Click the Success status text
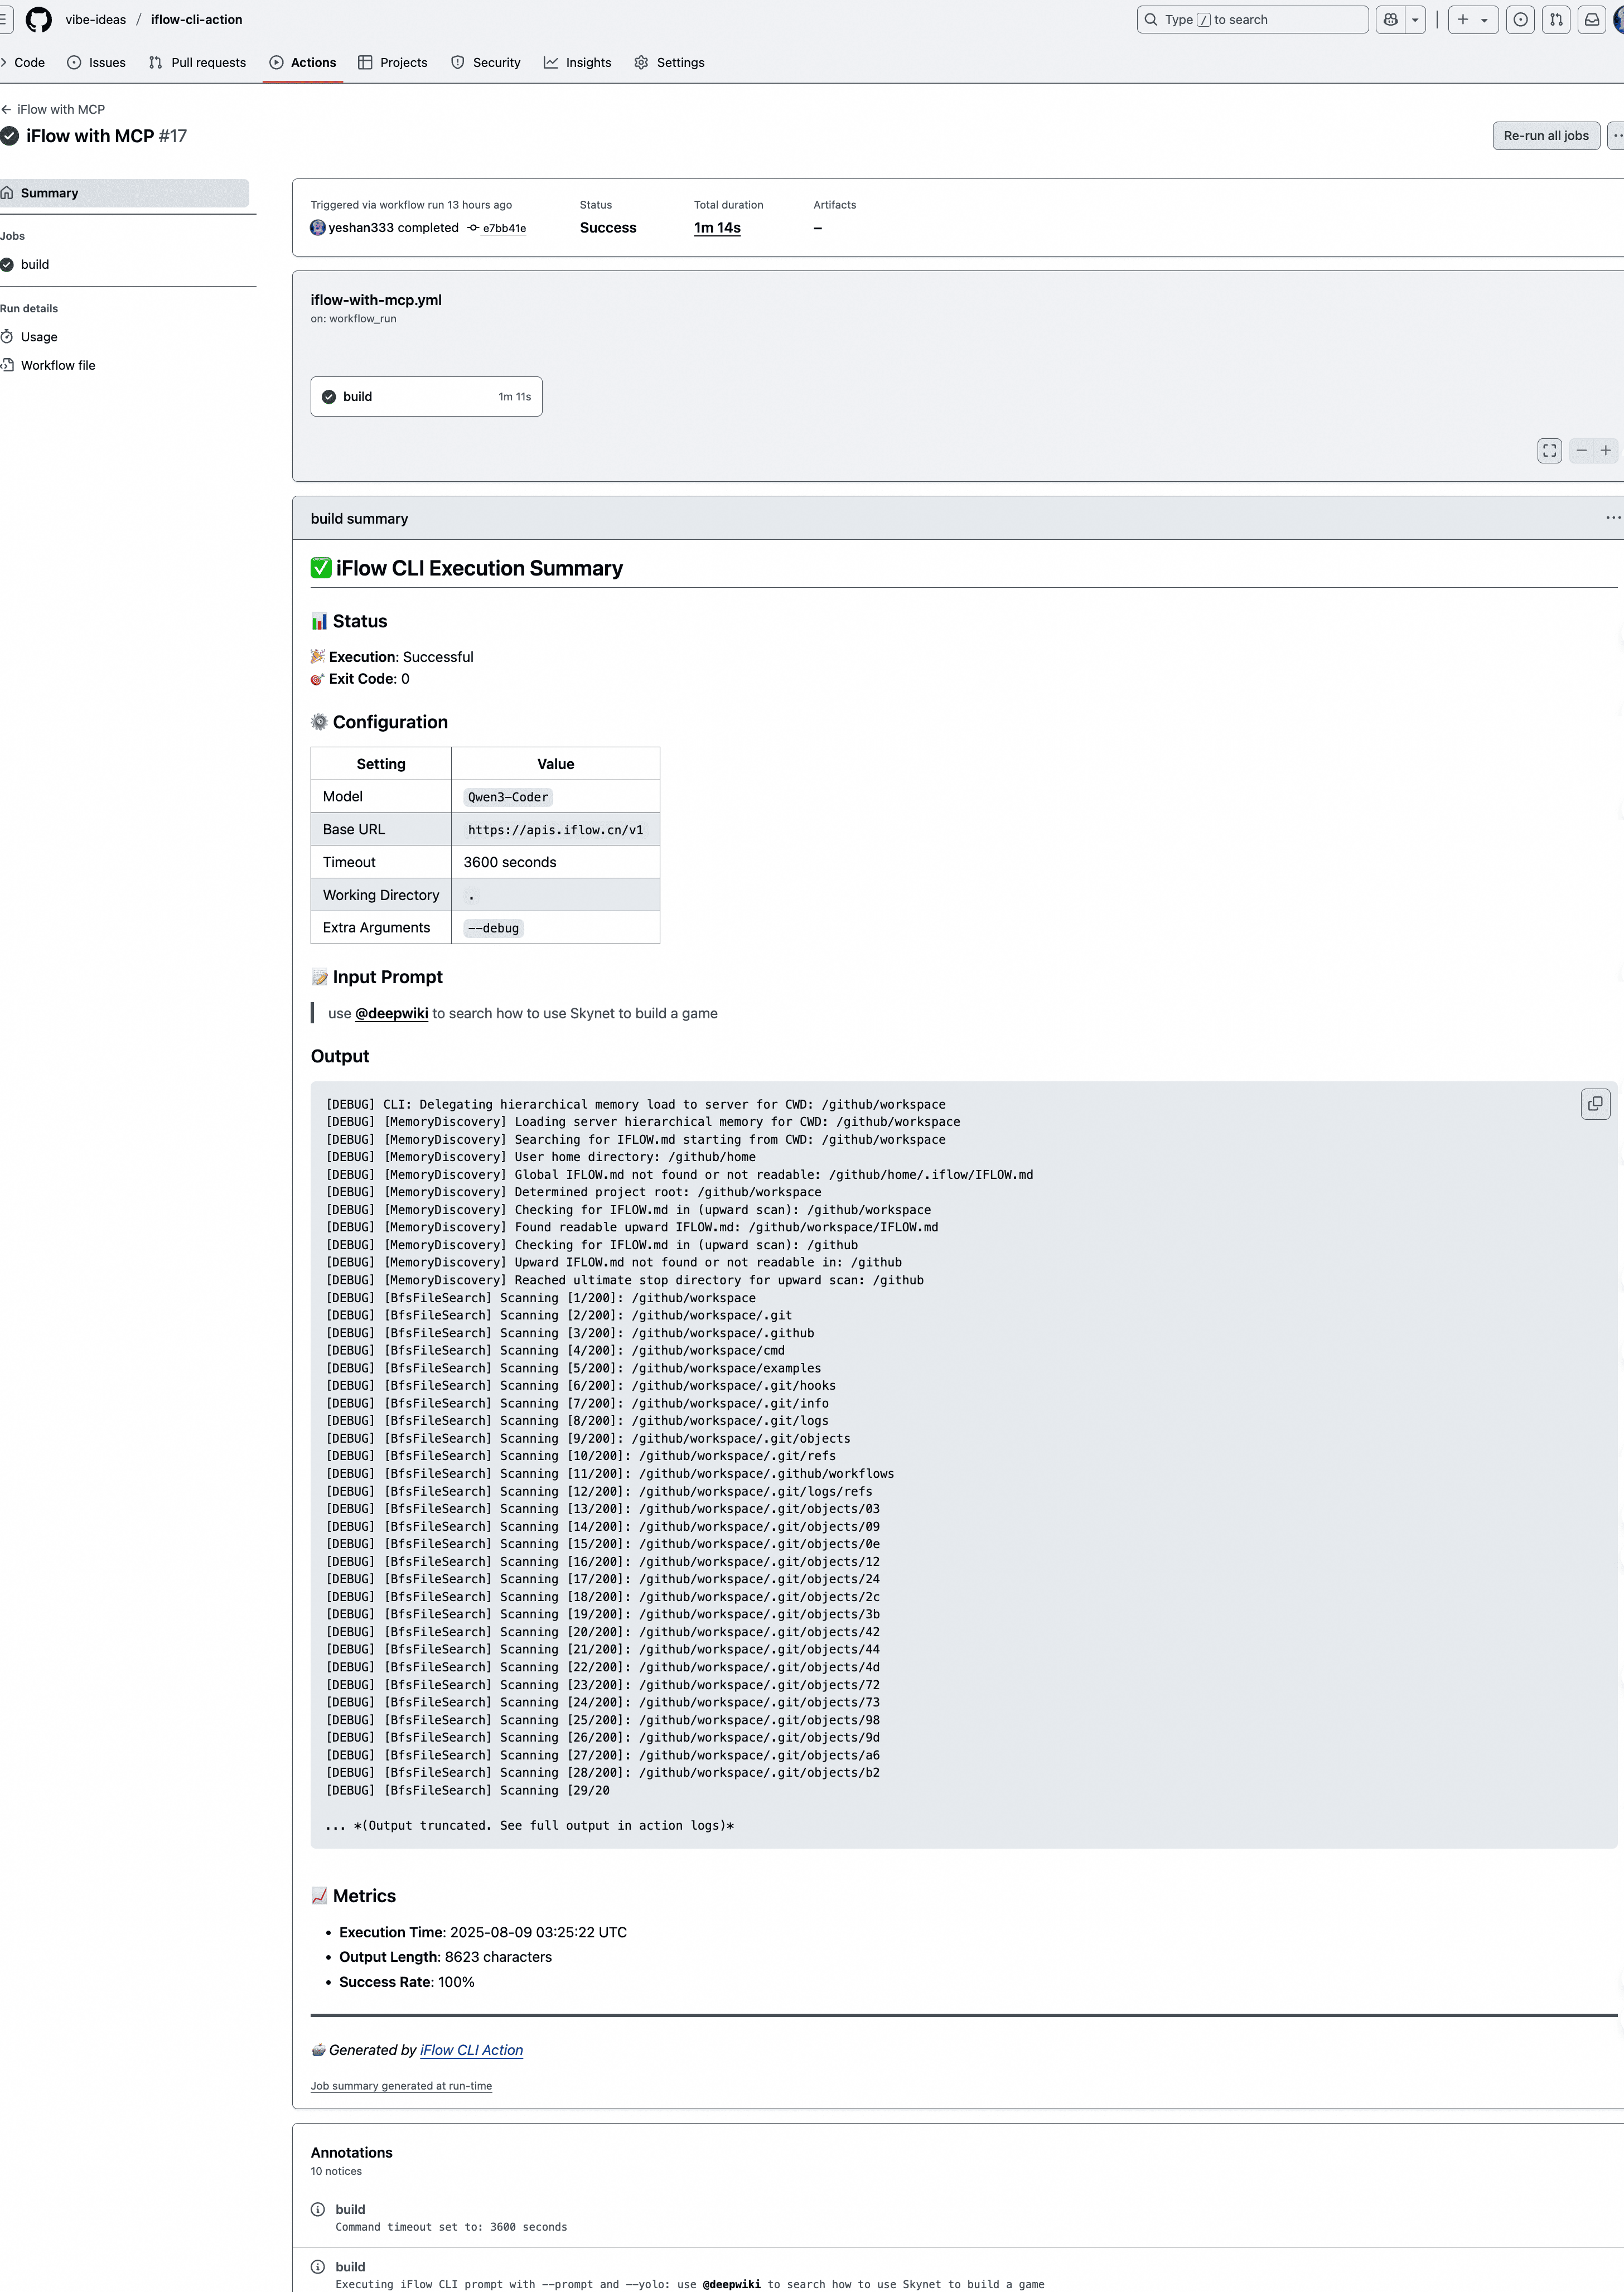 pos(608,228)
